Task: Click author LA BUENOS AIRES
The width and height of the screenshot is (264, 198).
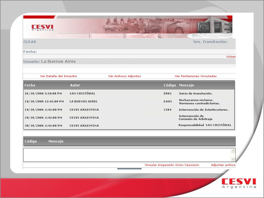Action: [84, 101]
